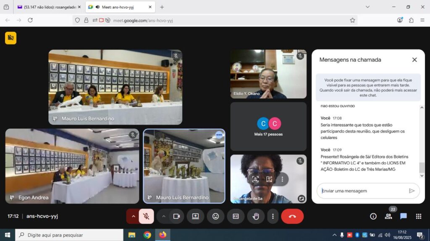The width and height of the screenshot is (430, 241).
Task: Show the participants list with 22 people
Action: click(388, 216)
